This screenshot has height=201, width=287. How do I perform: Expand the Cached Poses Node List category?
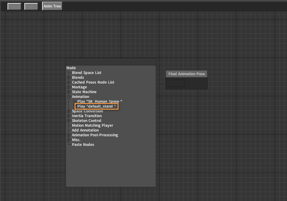69,82
